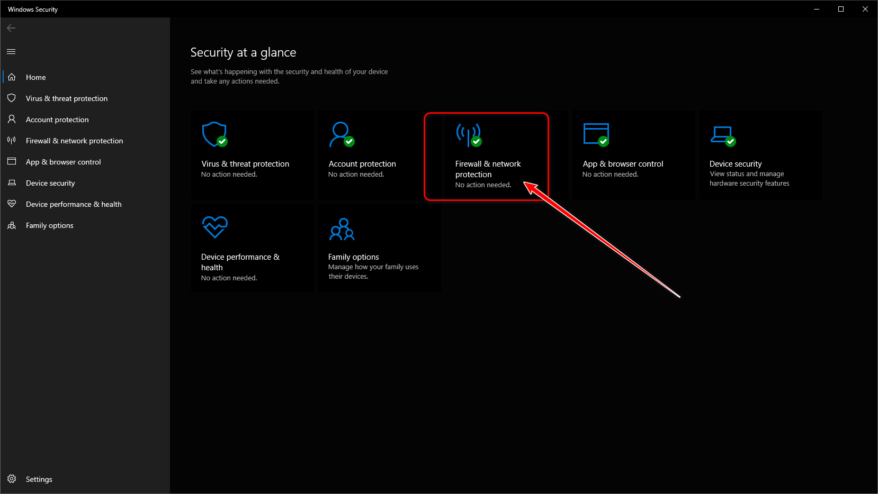Click the shield icon for Virus & threat protection tile
878x494 pixels.
214,134
